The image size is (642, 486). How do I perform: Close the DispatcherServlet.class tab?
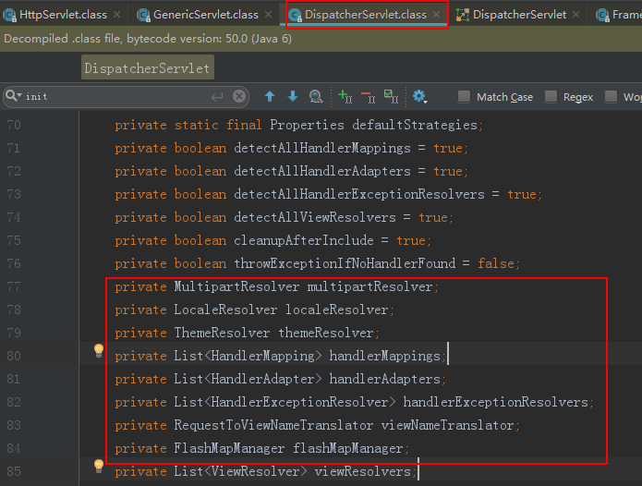(x=436, y=15)
